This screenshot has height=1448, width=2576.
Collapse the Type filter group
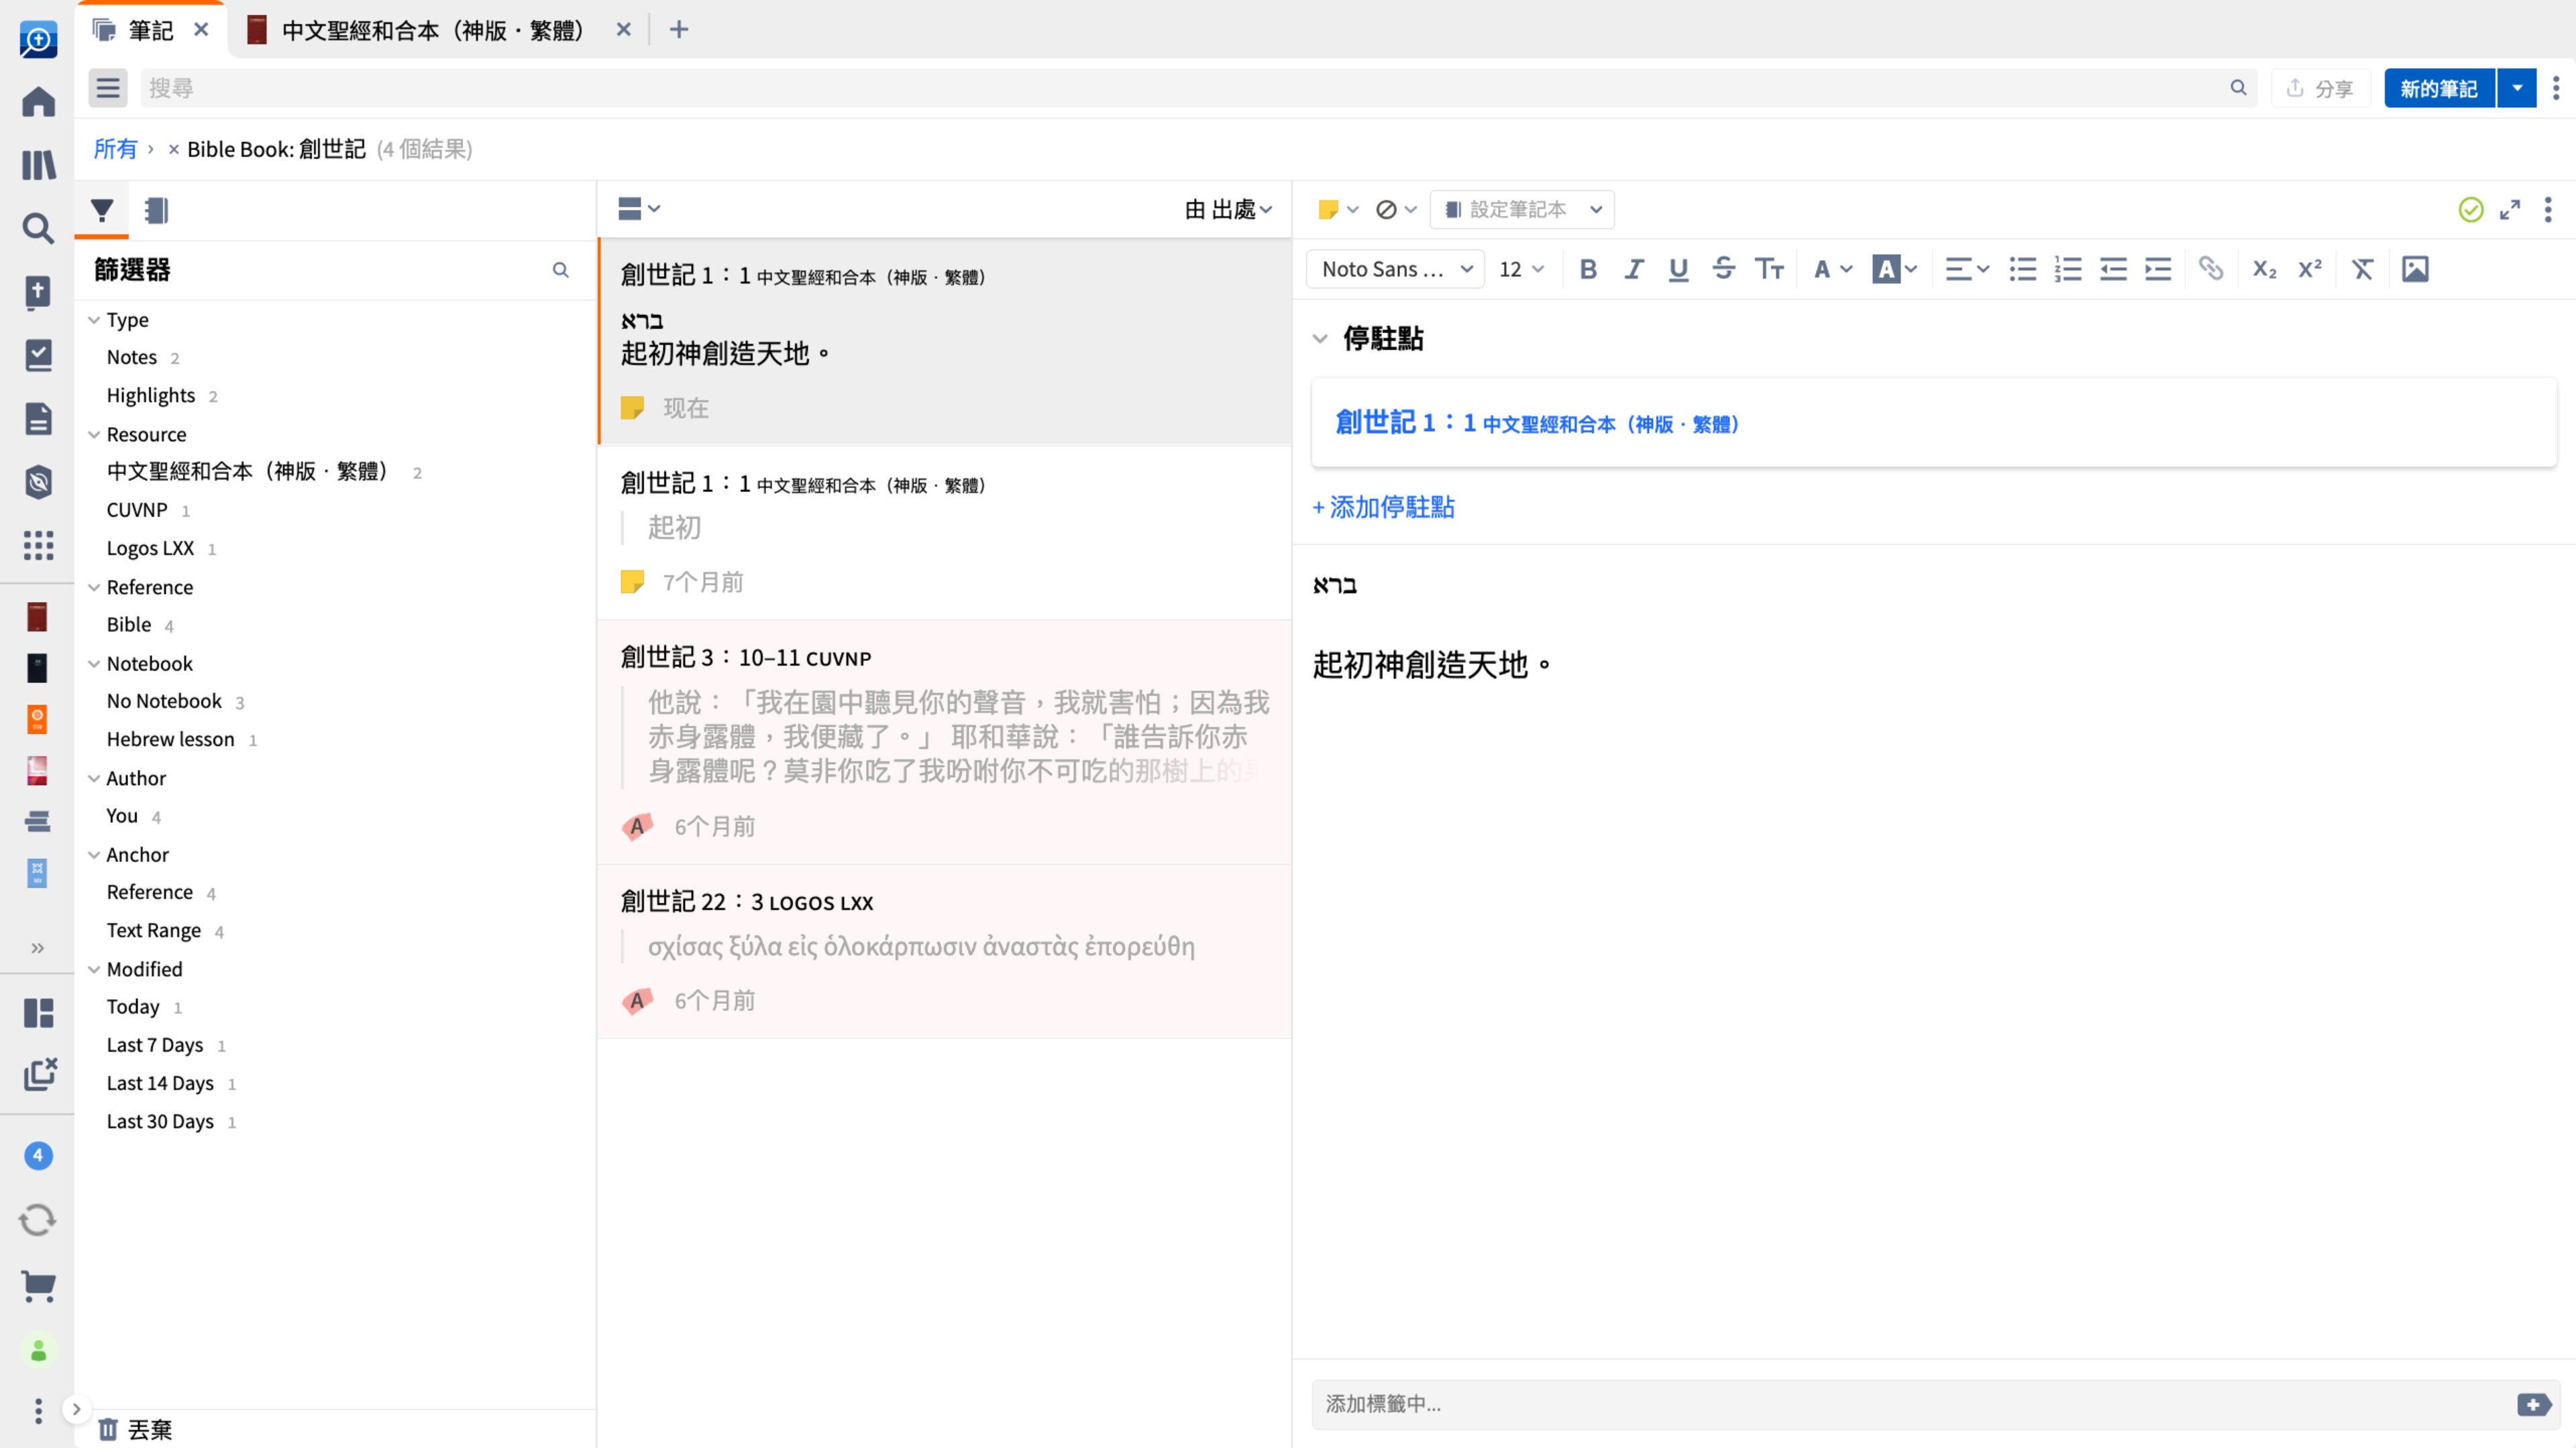coord(94,320)
